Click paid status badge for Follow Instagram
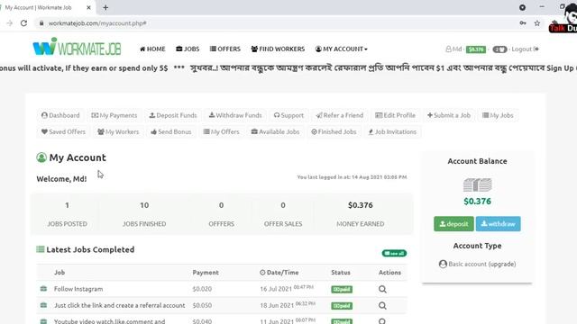Image resolution: width=577 pixels, height=324 pixels. click(x=342, y=290)
